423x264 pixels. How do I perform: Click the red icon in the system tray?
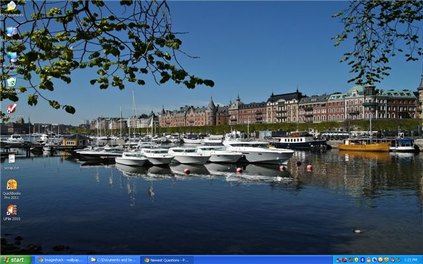(344, 260)
